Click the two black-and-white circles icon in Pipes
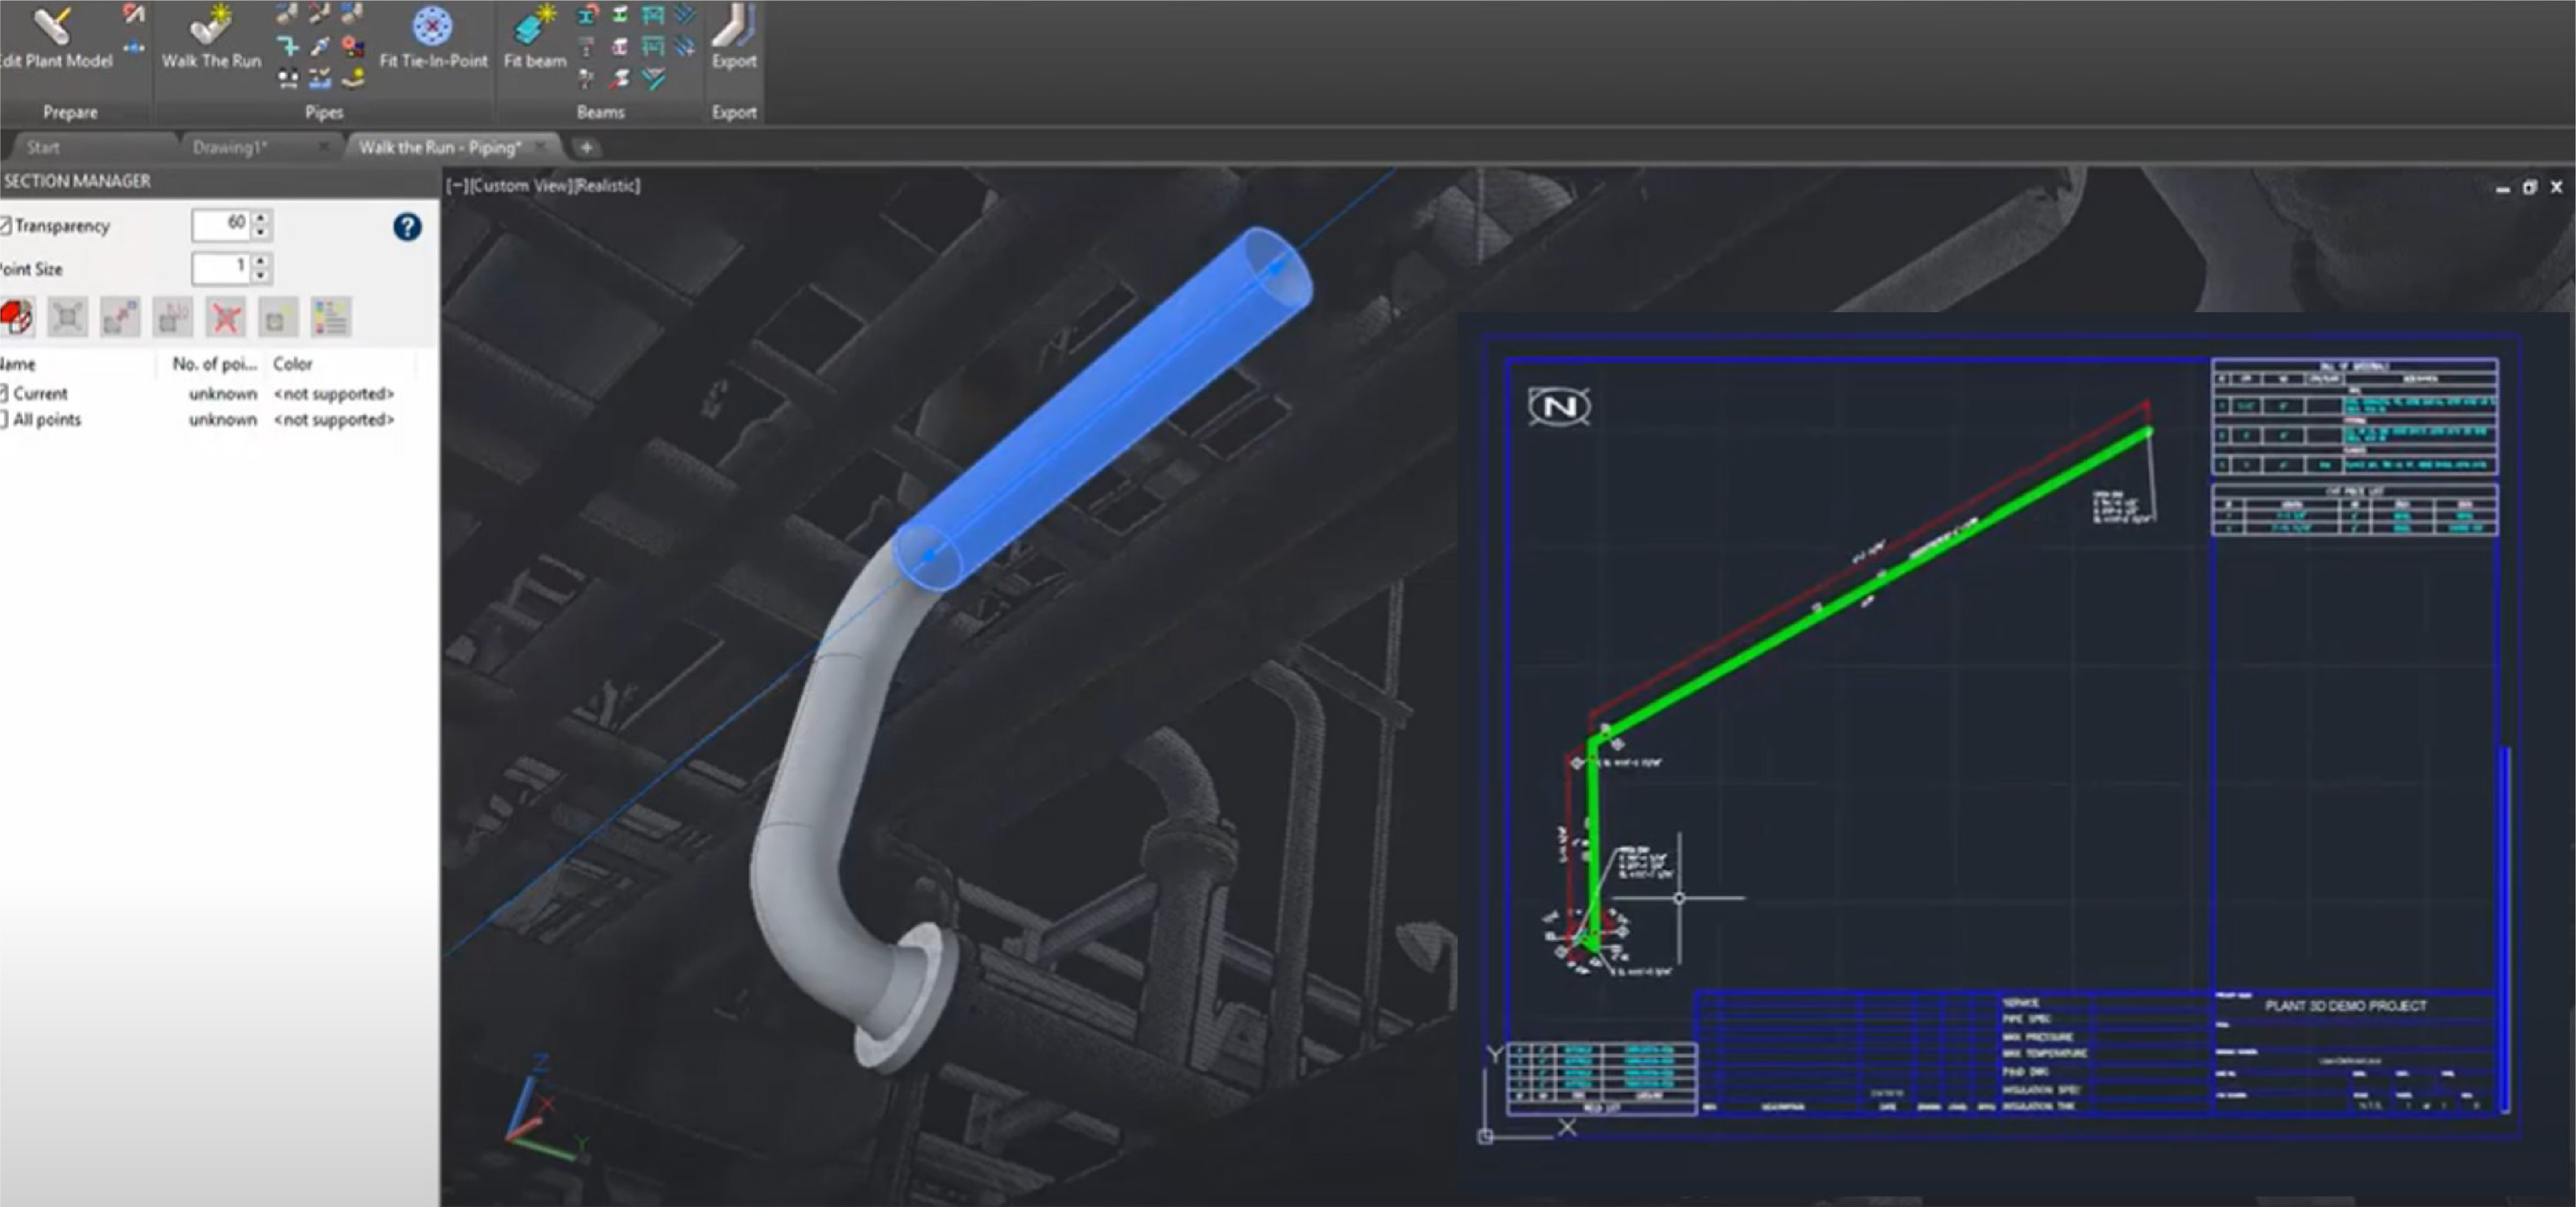The width and height of the screenshot is (2576, 1207). click(x=288, y=78)
